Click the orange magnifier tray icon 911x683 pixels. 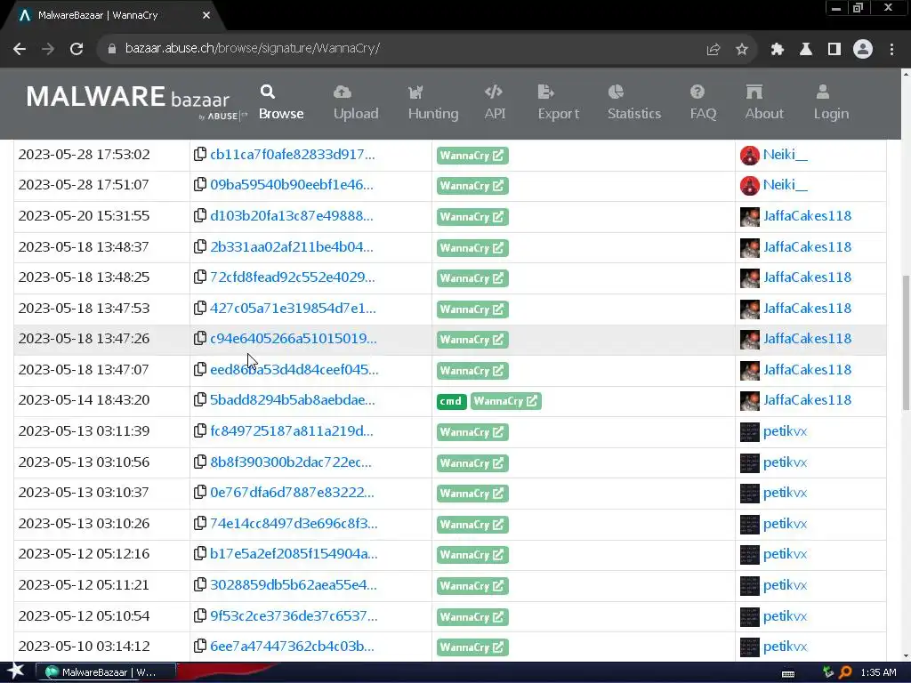pos(845,672)
